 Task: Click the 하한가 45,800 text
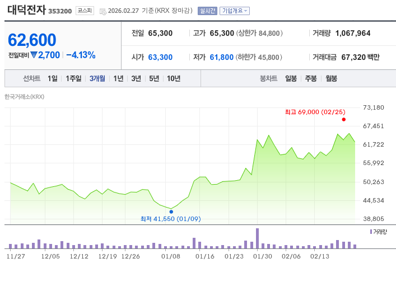[259, 57]
